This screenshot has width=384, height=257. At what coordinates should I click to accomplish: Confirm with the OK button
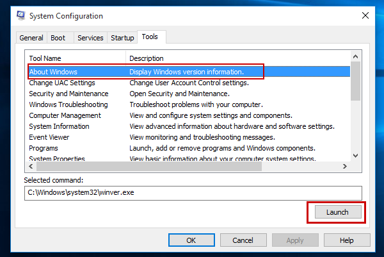point(191,240)
